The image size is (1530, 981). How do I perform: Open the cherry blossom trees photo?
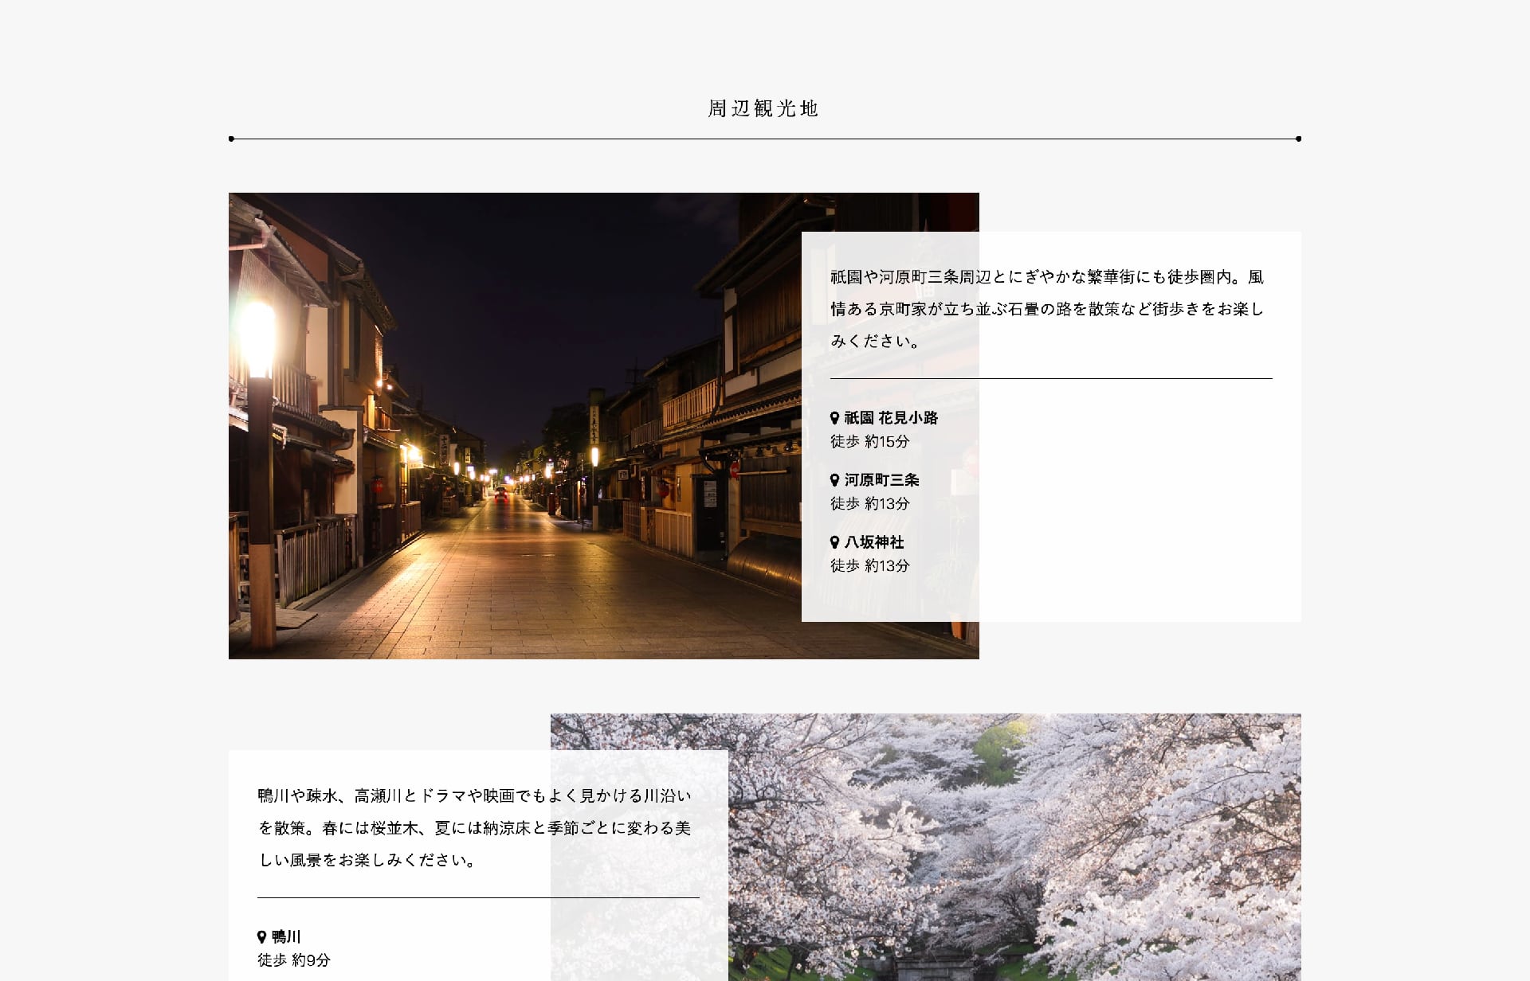point(1014,847)
